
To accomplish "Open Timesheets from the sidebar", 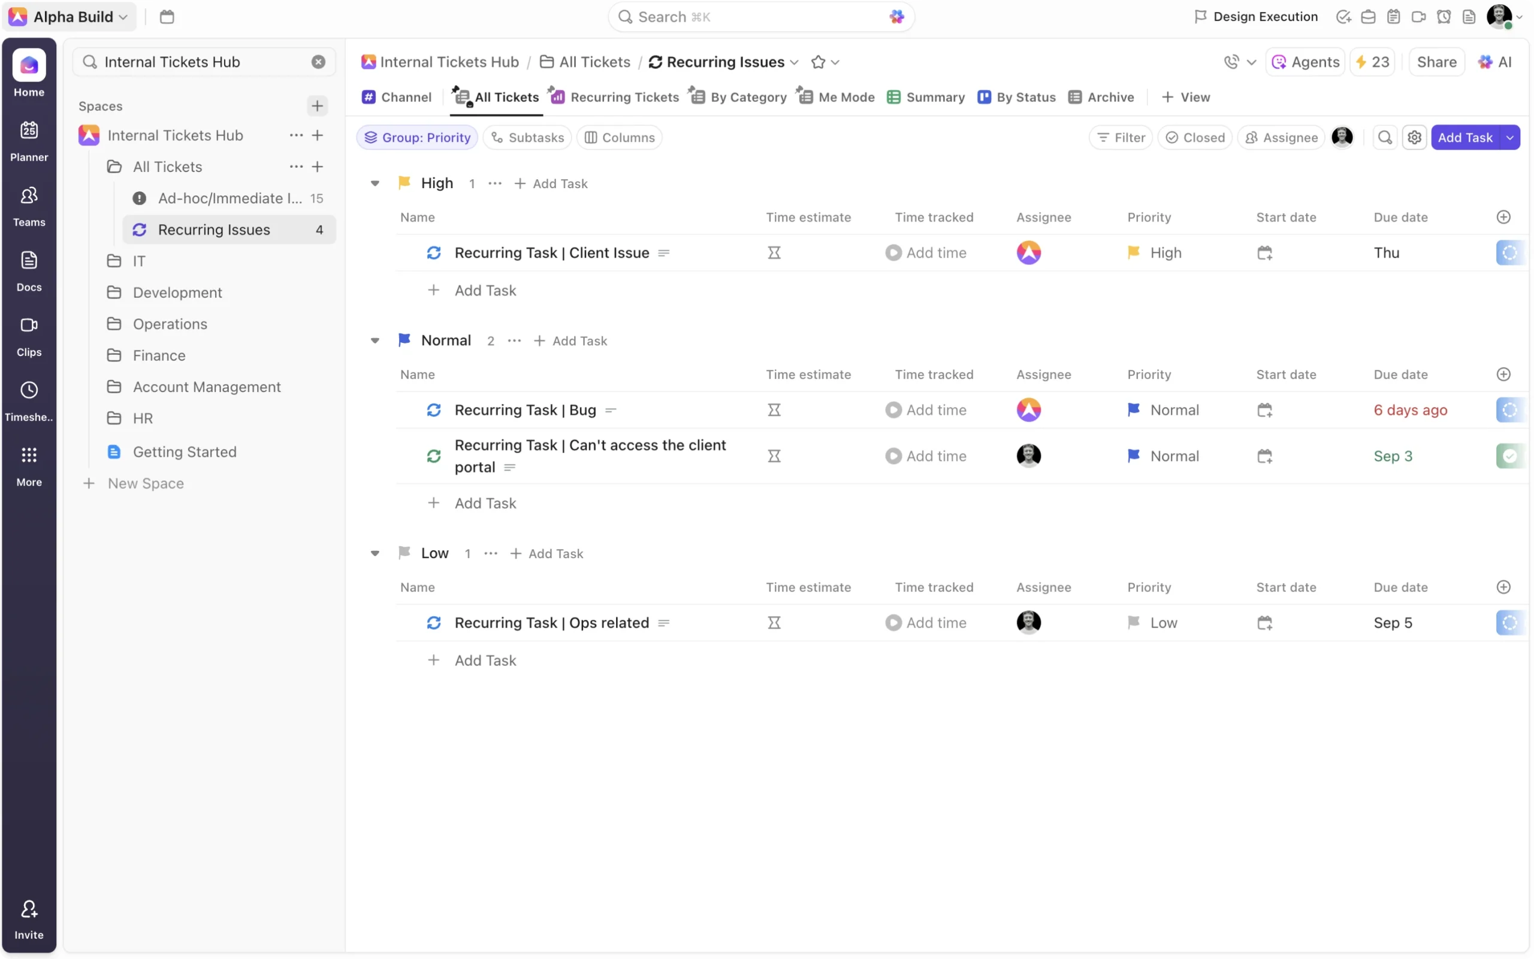I will pos(29,401).
